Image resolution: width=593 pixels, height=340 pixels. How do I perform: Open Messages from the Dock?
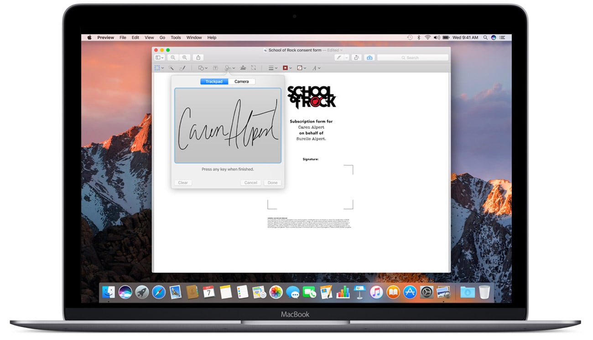293,292
